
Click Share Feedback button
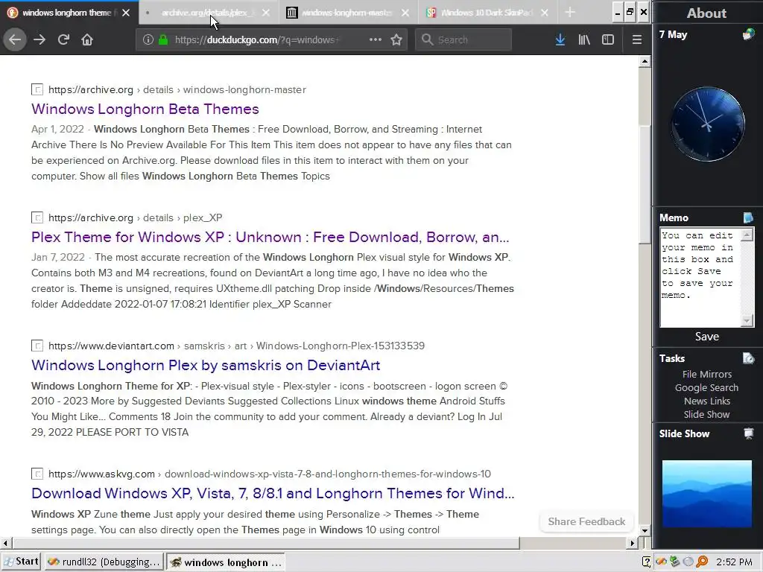coord(586,521)
